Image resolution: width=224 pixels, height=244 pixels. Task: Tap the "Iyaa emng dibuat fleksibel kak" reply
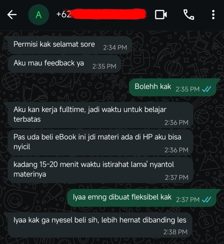pyautogui.click(x=142, y=198)
